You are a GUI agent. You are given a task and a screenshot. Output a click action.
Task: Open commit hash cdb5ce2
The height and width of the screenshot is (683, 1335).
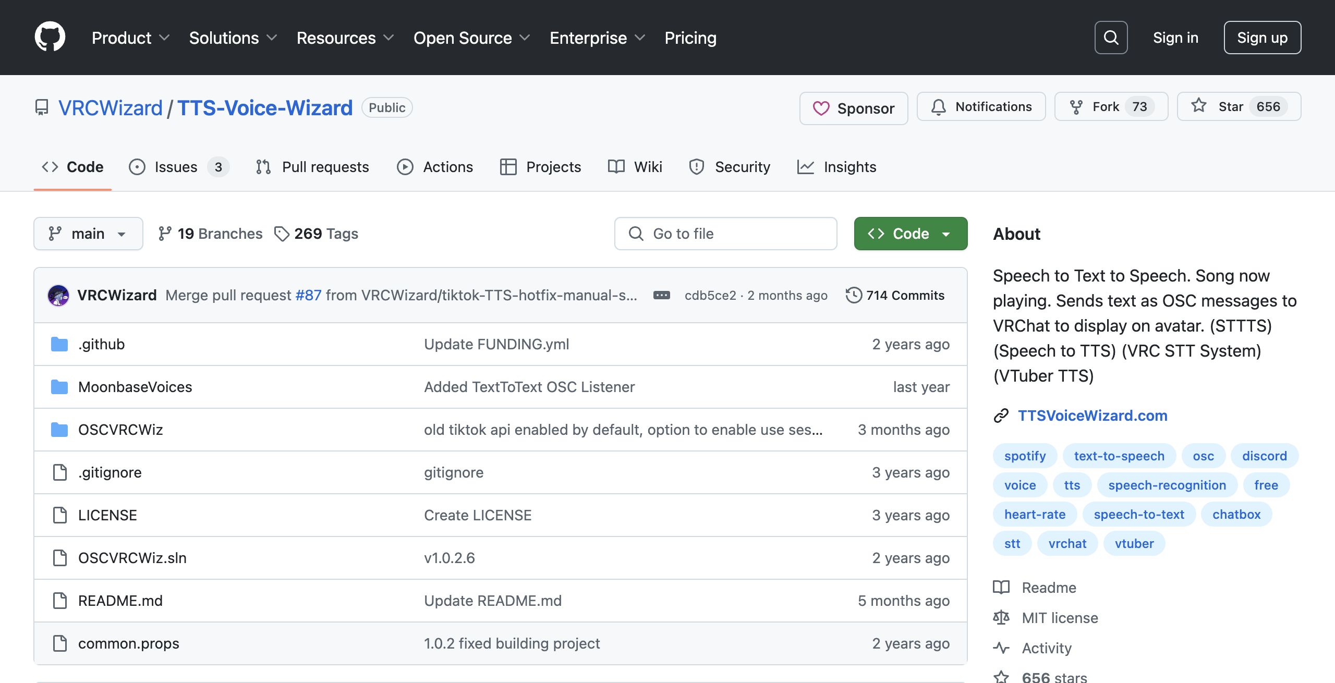pyautogui.click(x=710, y=296)
